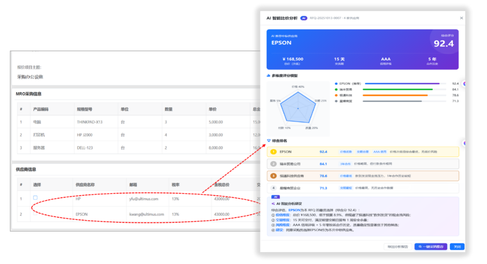Click the DELL-123 cell
487x264 pixels.
(x=85, y=148)
